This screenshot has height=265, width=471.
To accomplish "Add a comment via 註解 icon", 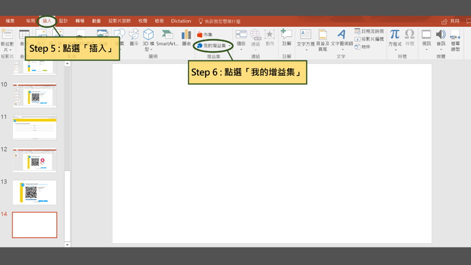I will click(x=286, y=34).
